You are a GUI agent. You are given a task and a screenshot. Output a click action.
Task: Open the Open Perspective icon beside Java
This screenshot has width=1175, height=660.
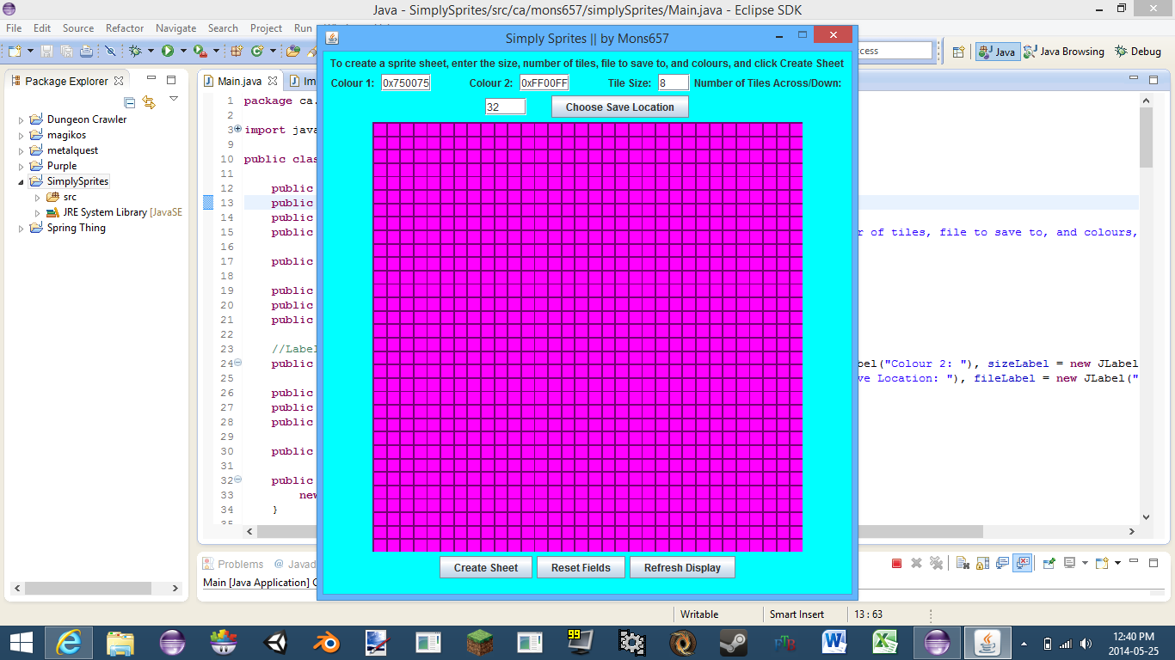pyautogui.click(x=958, y=52)
